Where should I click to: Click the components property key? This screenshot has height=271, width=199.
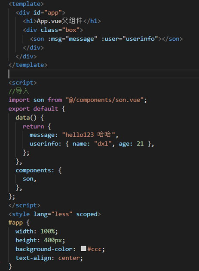(x=33, y=170)
